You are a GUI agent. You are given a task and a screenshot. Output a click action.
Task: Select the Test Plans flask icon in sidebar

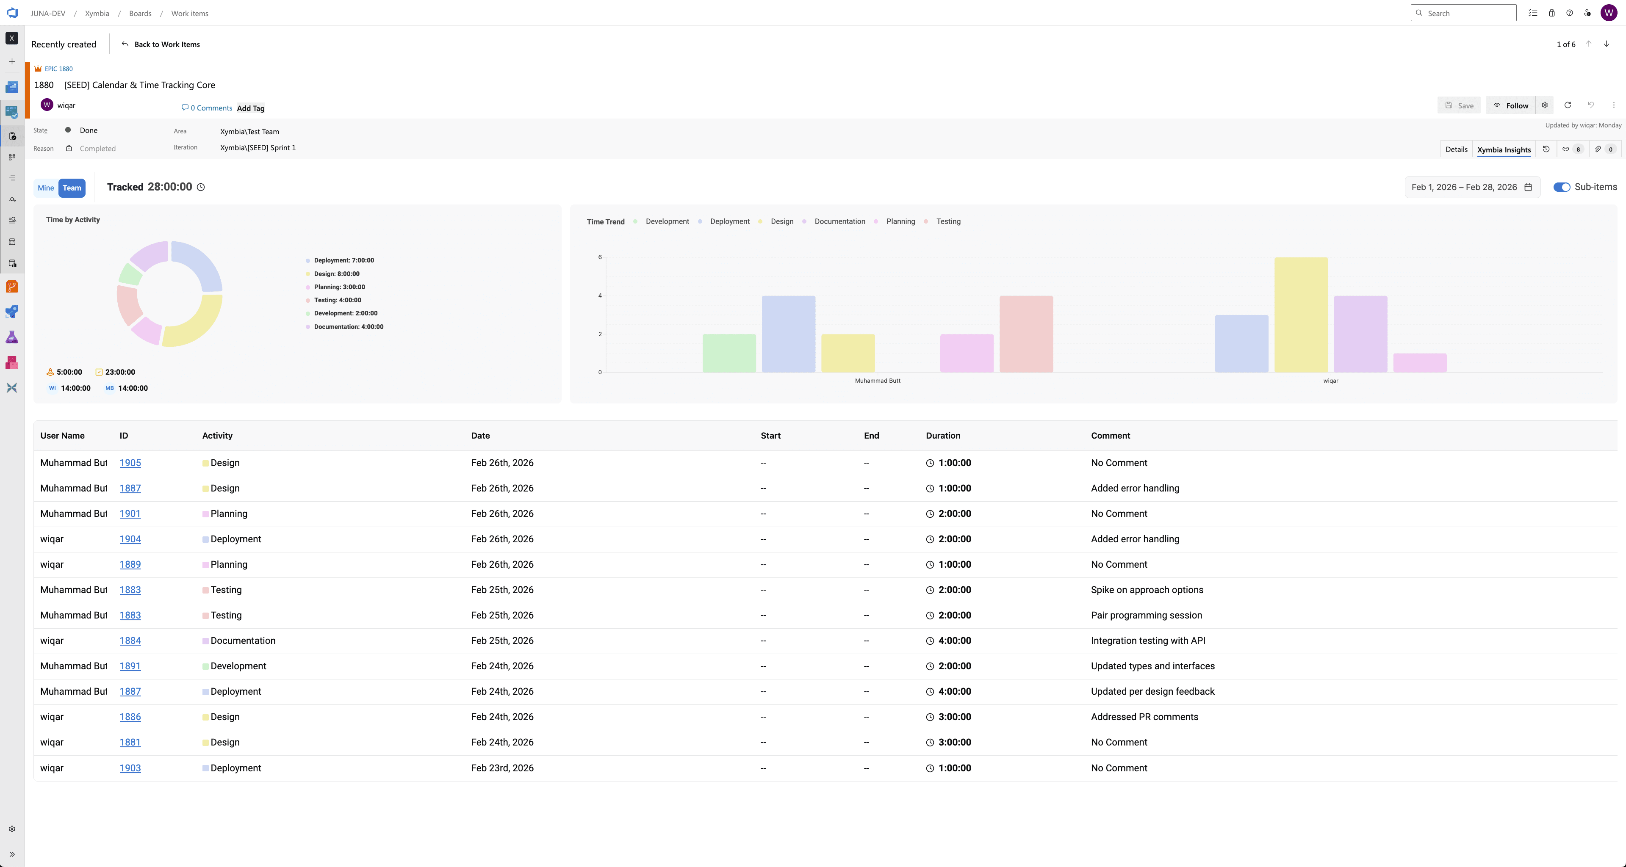pyautogui.click(x=12, y=337)
